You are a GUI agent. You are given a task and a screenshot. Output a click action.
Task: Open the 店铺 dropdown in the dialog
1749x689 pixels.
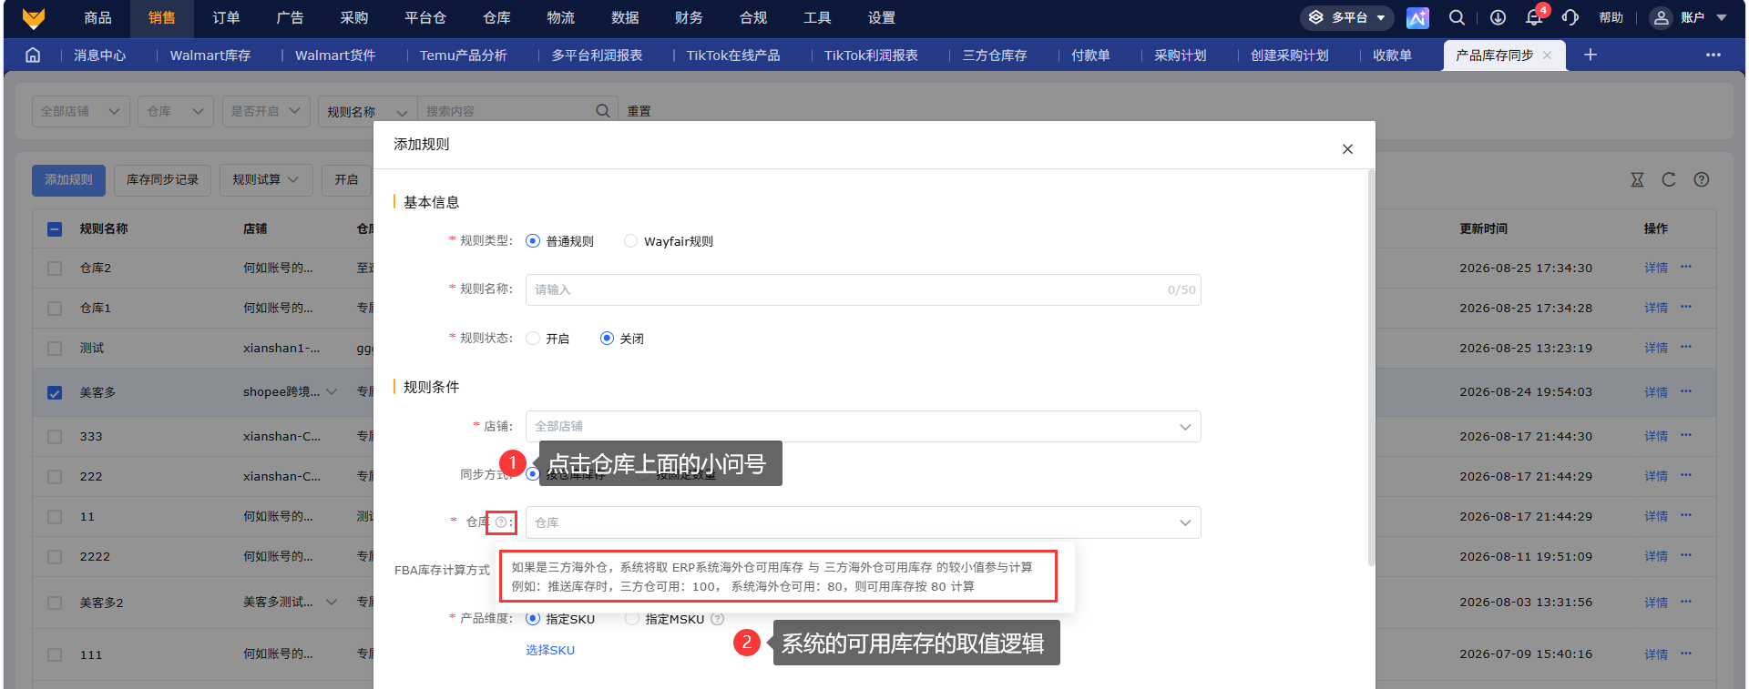point(863,426)
